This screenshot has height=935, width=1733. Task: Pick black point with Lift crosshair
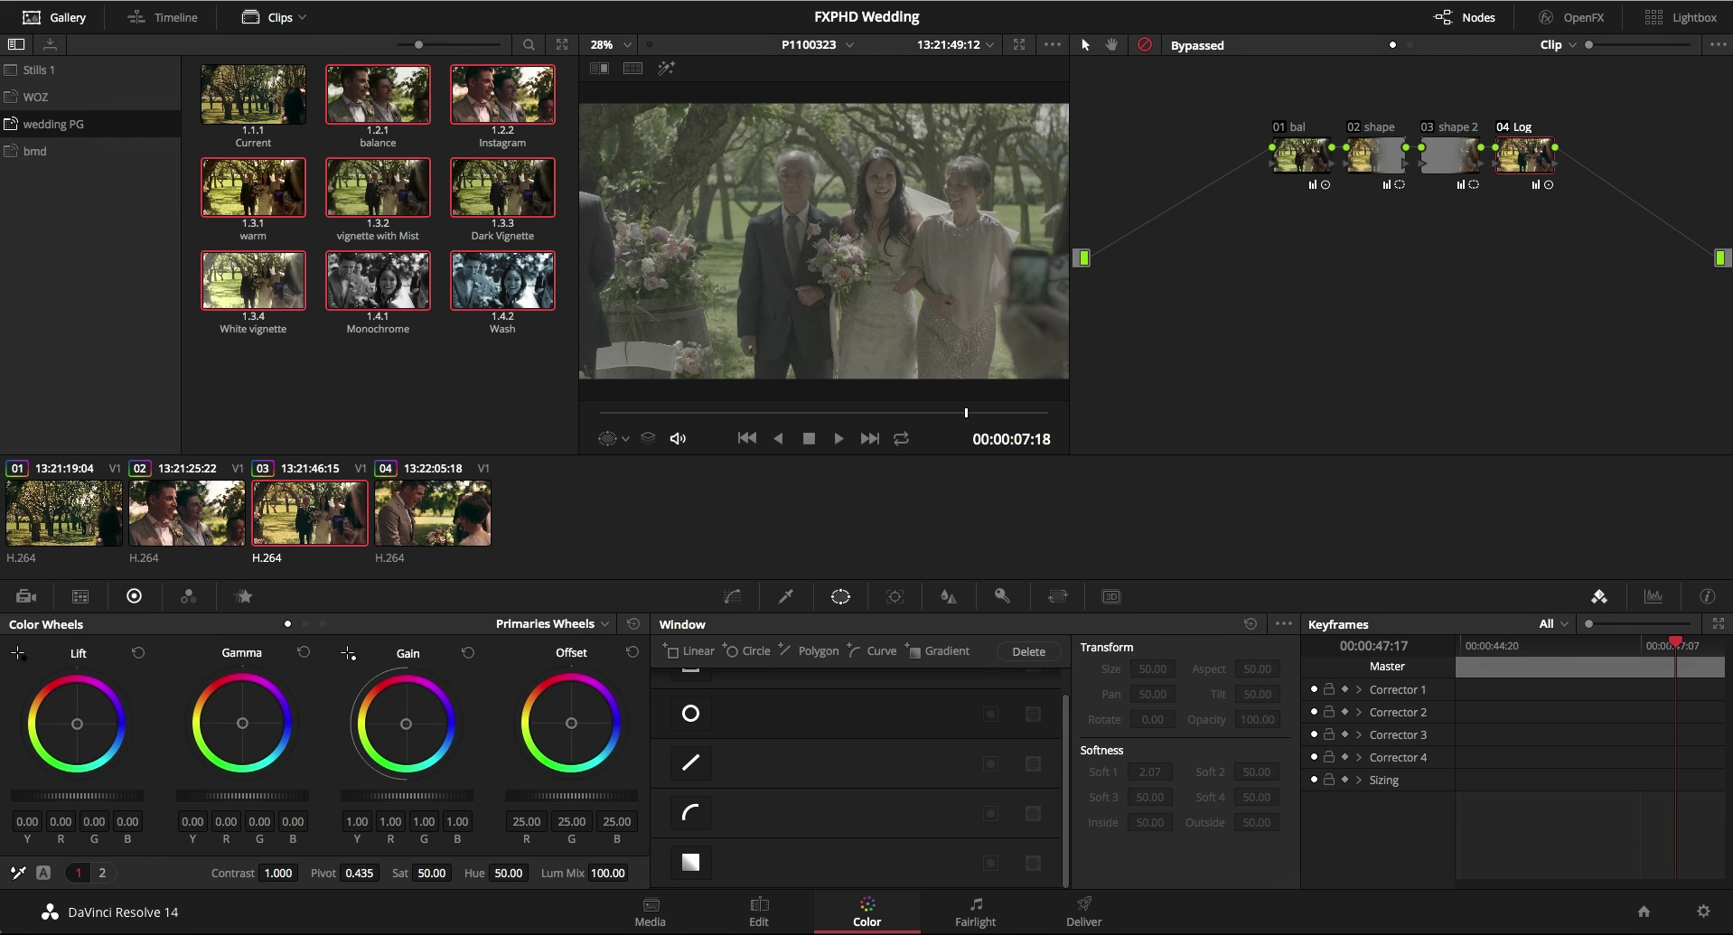coord(18,652)
